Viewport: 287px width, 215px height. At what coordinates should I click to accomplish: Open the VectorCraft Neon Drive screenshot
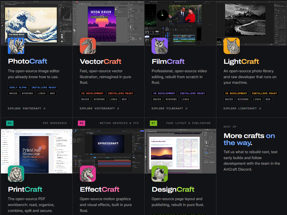(x=108, y=23)
